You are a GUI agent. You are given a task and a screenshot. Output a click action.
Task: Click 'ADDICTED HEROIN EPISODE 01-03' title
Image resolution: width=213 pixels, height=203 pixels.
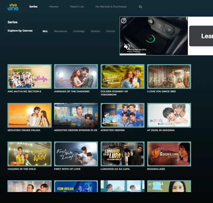(76, 130)
